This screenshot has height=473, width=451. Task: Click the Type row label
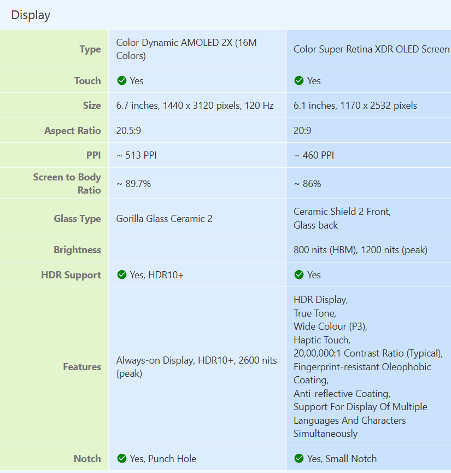(x=90, y=49)
